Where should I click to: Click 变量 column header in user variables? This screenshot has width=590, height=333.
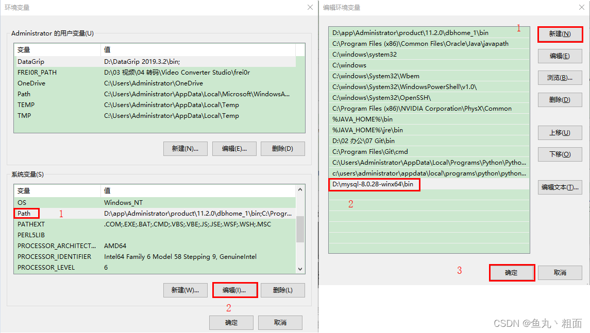(57, 49)
